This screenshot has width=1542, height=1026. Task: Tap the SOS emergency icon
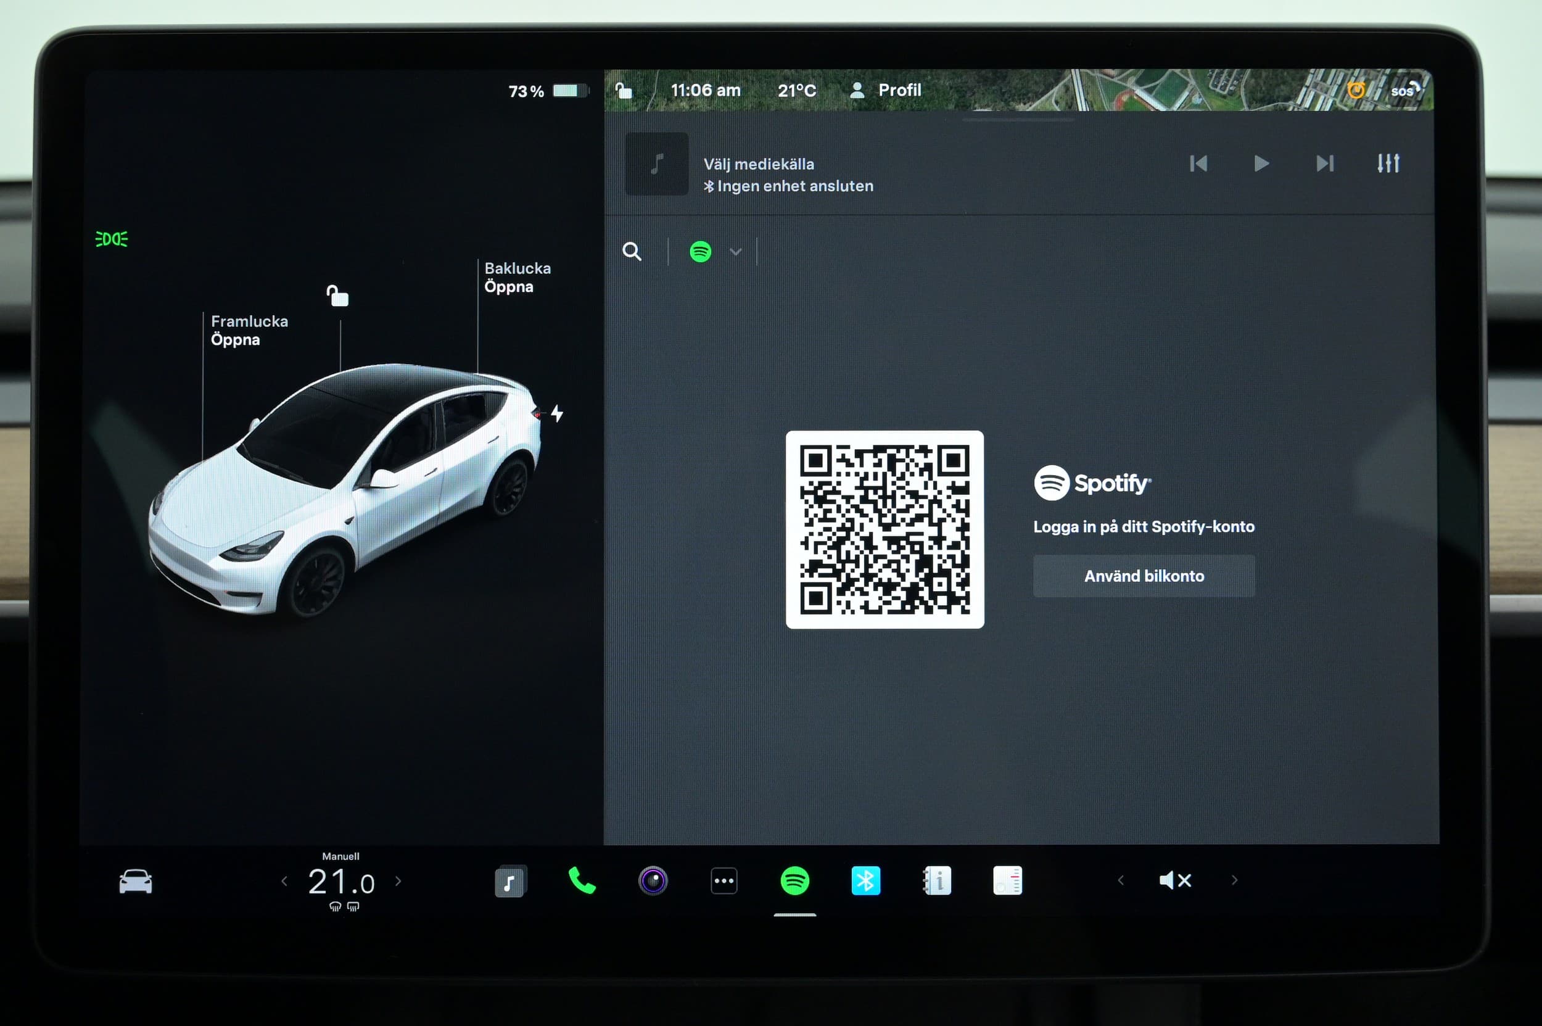click(x=1405, y=90)
